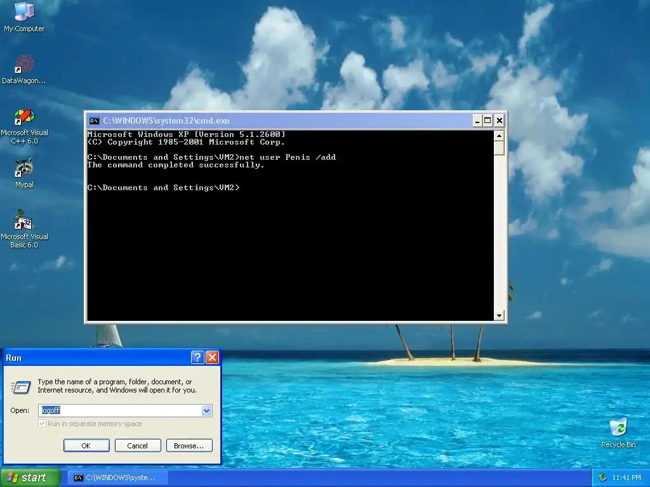Close the cmd.exe window
The image size is (650, 487).
tap(500, 121)
